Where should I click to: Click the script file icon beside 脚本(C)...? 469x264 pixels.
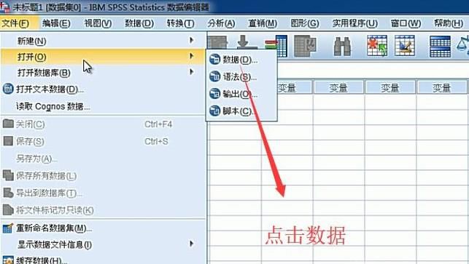(x=214, y=111)
